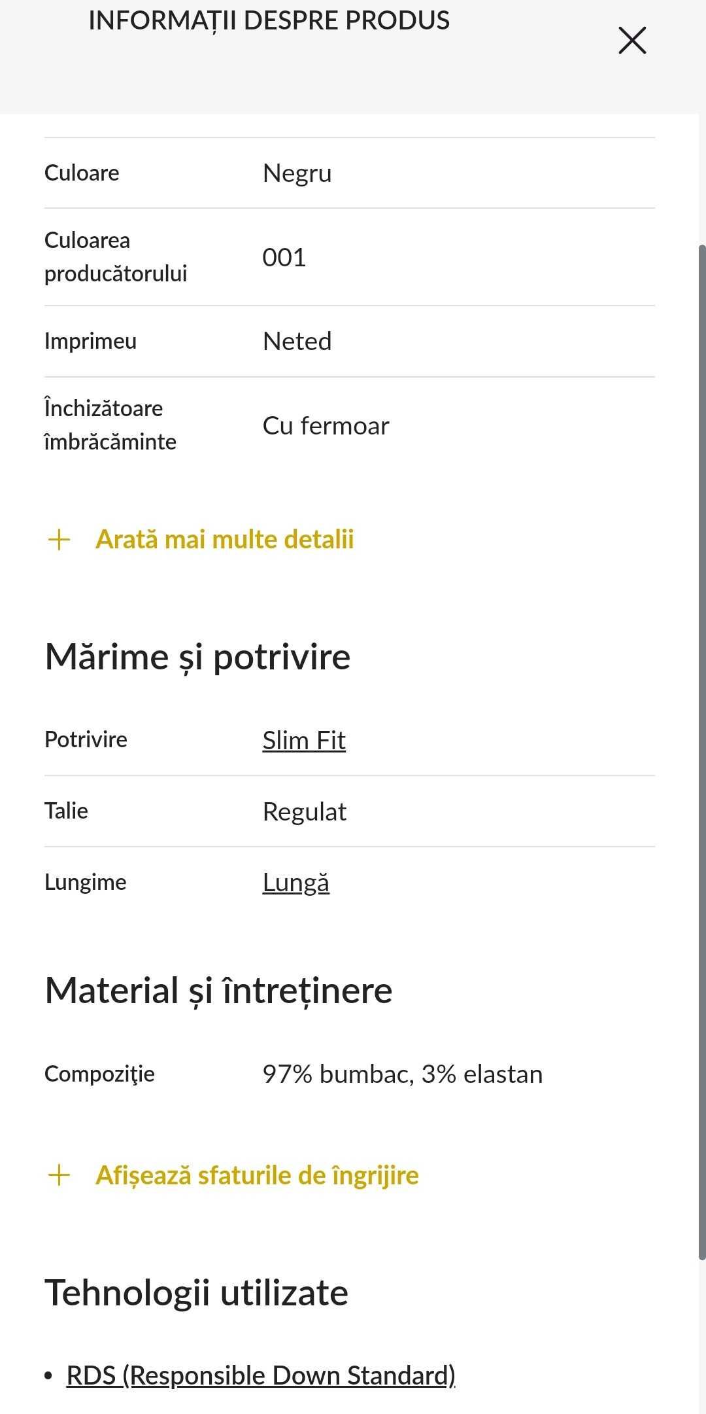Click the vertical scrollbar thumb
Image resolution: width=706 pixels, height=1414 pixels.
coord(702,751)
